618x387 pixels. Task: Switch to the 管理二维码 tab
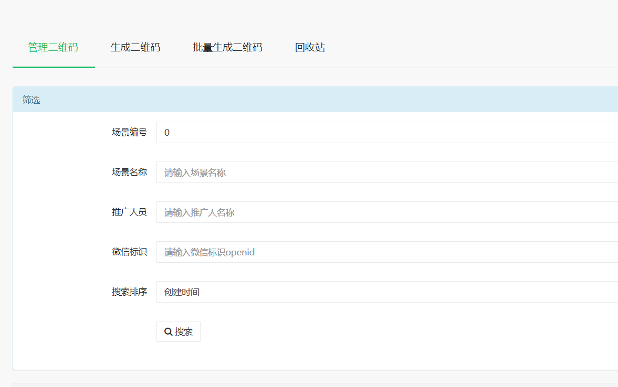pos(53,48)
